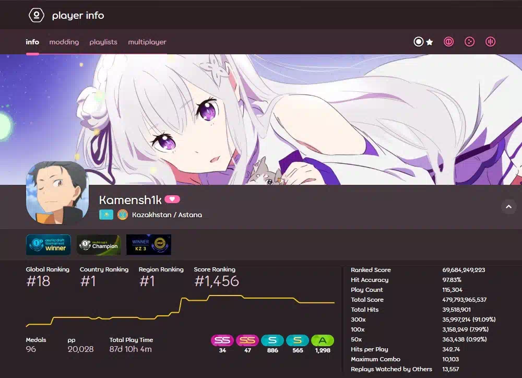
Task: Click the Total Play Time "87d 10h 4m"
Action: tap(130, 349)
